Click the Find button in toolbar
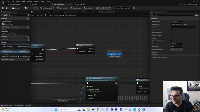This screenshot has width=200, height=112. coord(36,8)
